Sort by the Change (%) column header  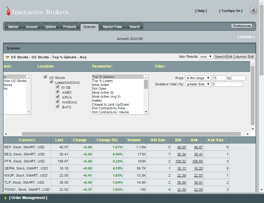tap(108, 140)
